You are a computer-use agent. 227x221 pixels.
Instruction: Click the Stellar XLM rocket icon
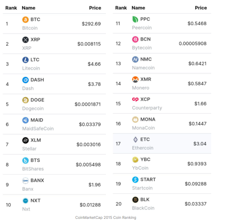click(x=25, y=140)
